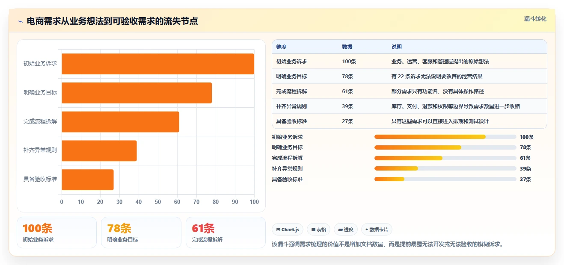Image resolution: width=564 pixels, height=265 pixels.
Task: Click the 具备验收标准 chart bar
Action: [x=88, y=180]
